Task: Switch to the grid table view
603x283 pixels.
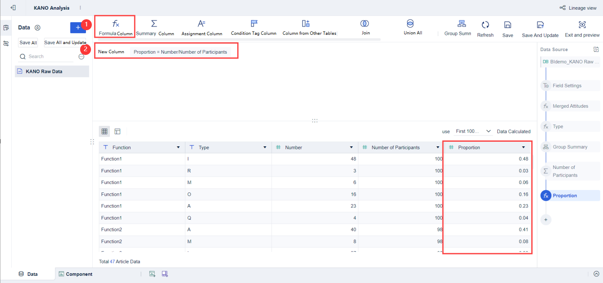Action: click(104, 131)
